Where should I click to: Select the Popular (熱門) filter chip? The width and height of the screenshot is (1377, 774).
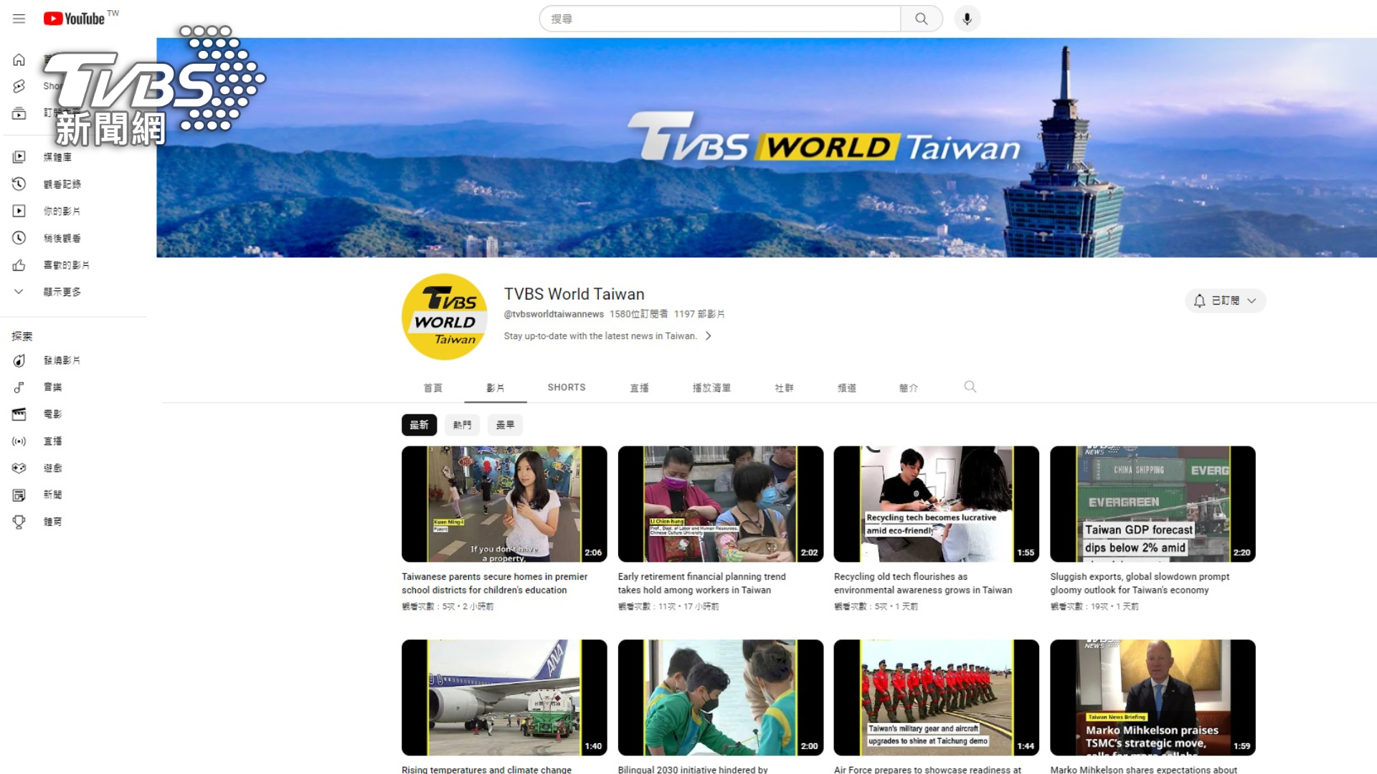coord(463,425)
